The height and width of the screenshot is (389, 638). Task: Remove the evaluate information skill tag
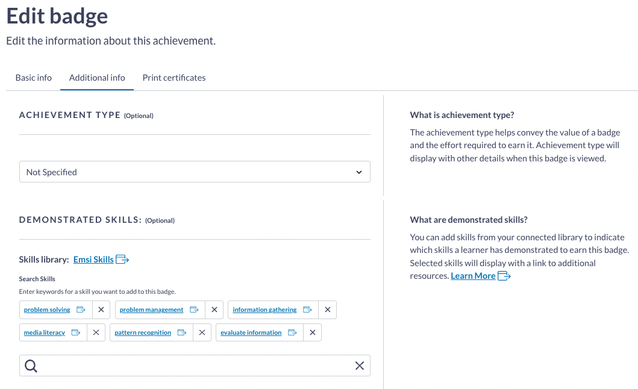coord(312,332)
